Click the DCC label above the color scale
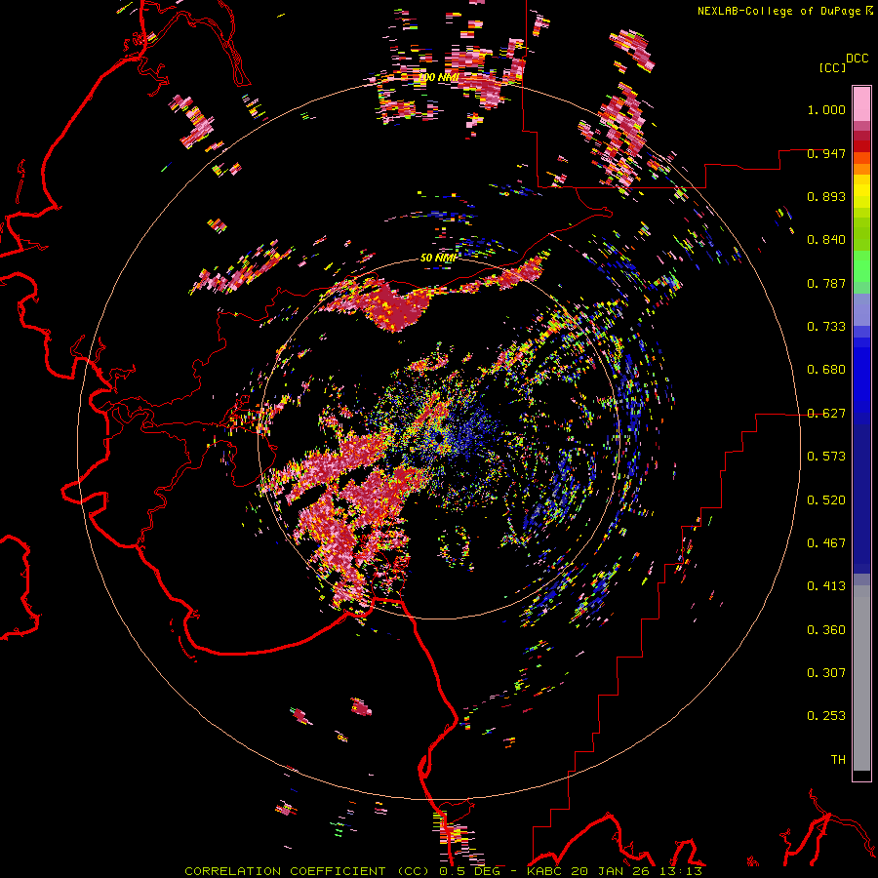The width and height of the screenshot is (878, 878). 857,59
